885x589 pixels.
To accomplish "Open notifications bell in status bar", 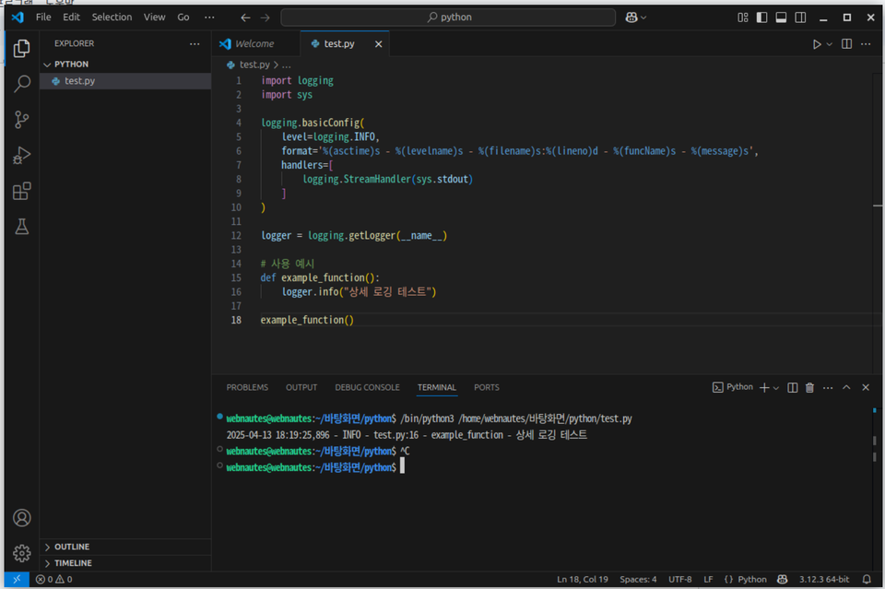I will (x=867, y=580).
